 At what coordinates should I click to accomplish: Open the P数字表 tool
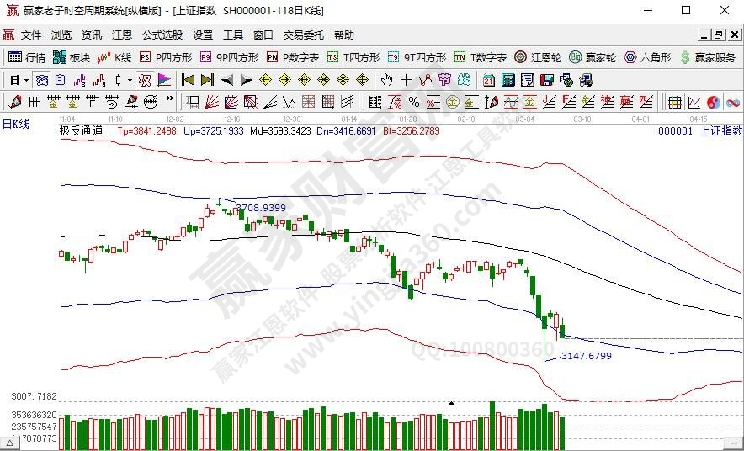click(x=293, y=57)
